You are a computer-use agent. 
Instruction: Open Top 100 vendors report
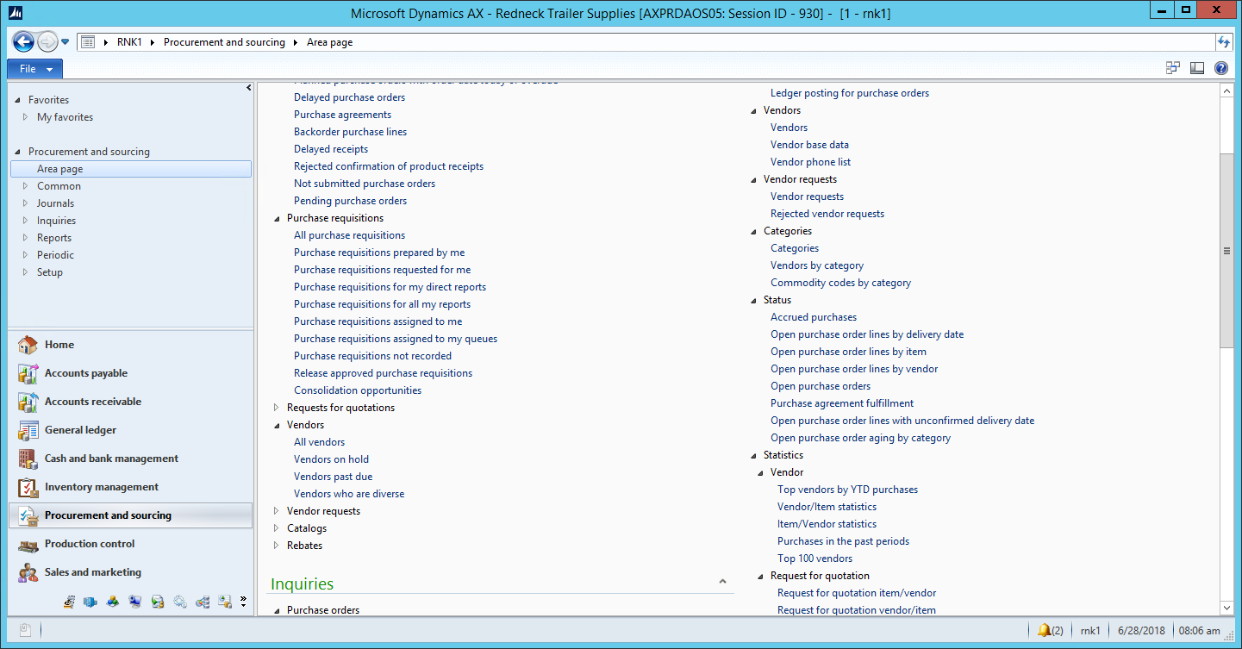814,559
